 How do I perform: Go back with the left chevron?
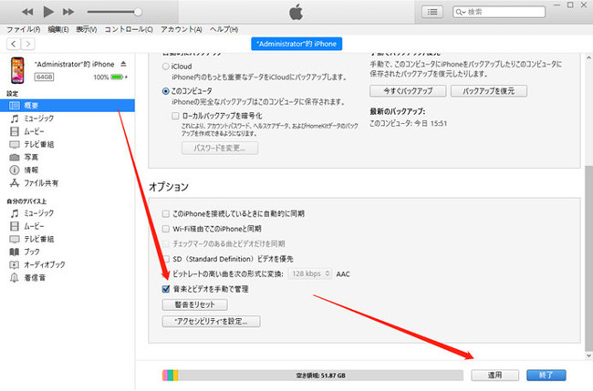14,44
